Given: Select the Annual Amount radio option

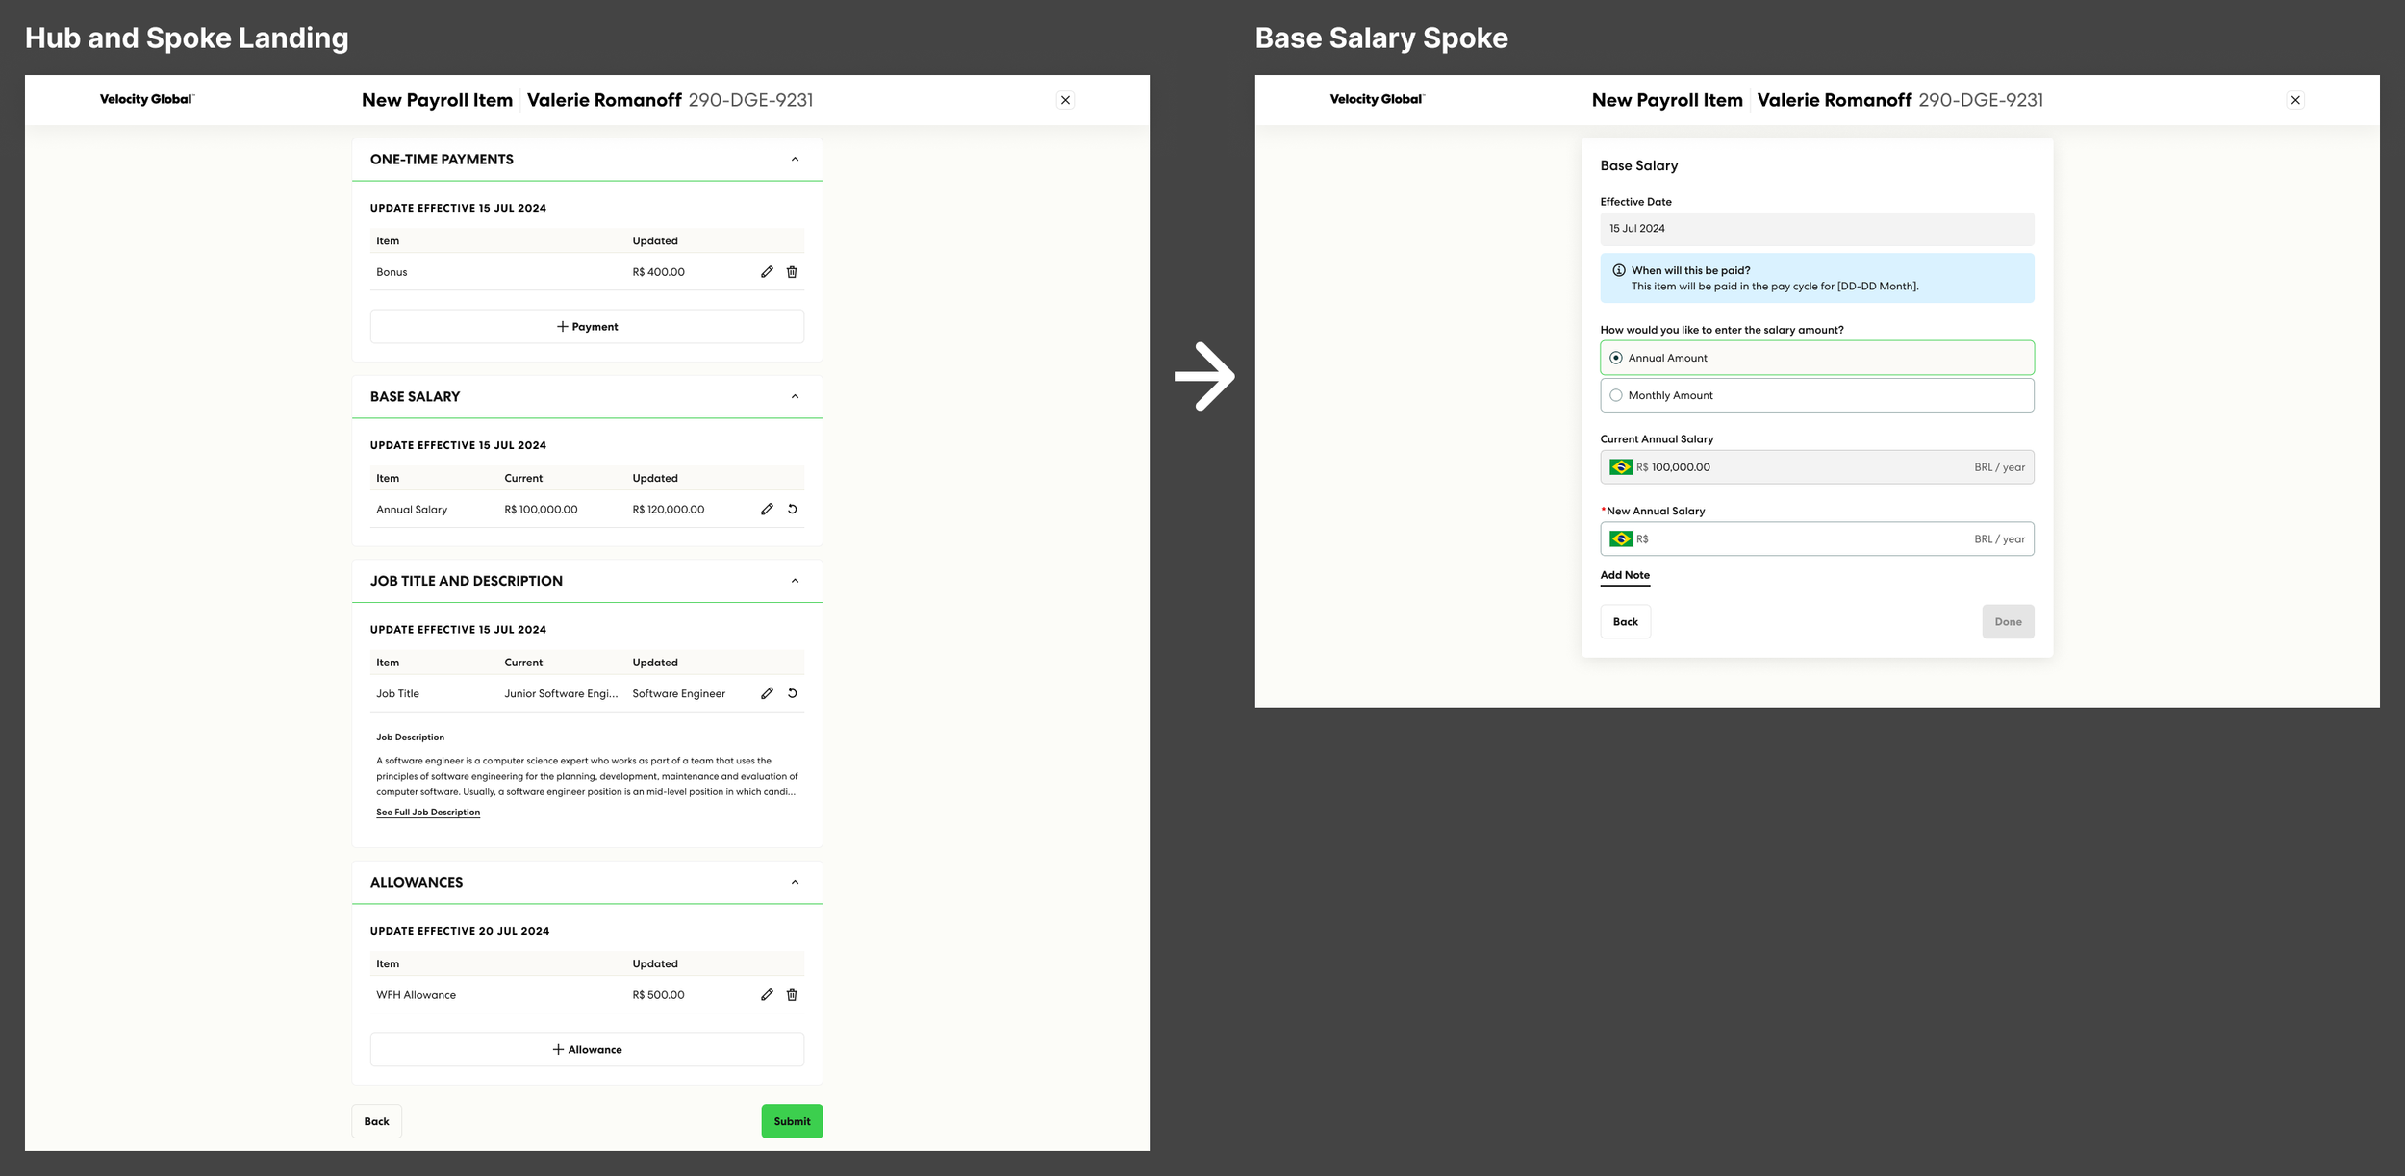Looking at the screenshot, I should [1616, 358].
